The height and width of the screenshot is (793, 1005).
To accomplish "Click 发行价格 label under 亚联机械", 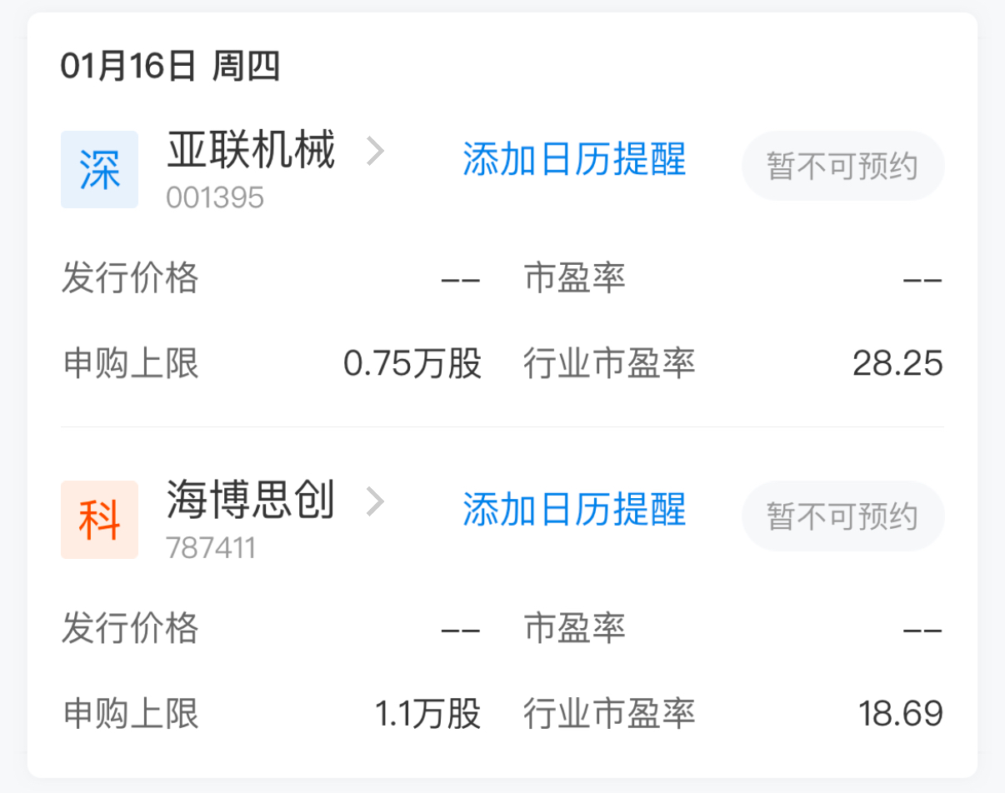I will 130,277.
